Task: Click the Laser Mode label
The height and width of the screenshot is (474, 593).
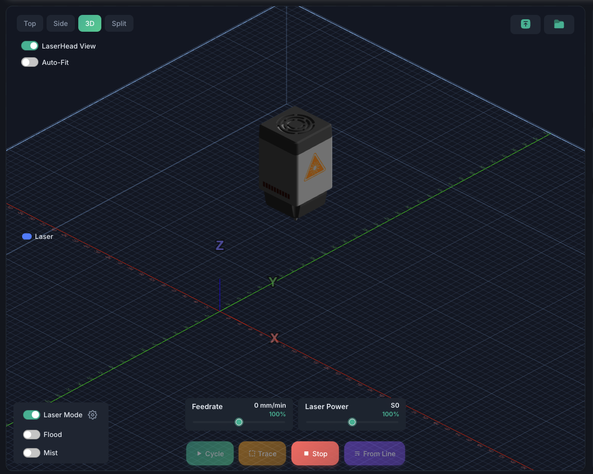Action: [x=63, y=415]
